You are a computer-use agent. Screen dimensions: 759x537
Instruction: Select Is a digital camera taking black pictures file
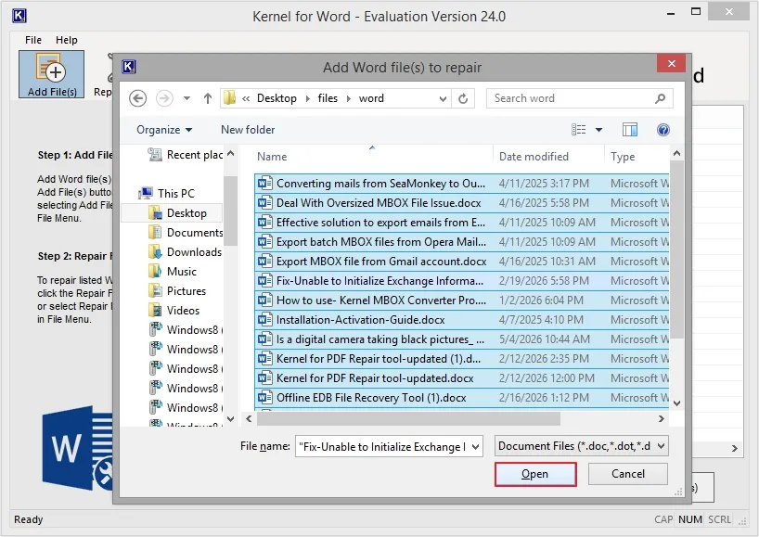pos(462,339)
